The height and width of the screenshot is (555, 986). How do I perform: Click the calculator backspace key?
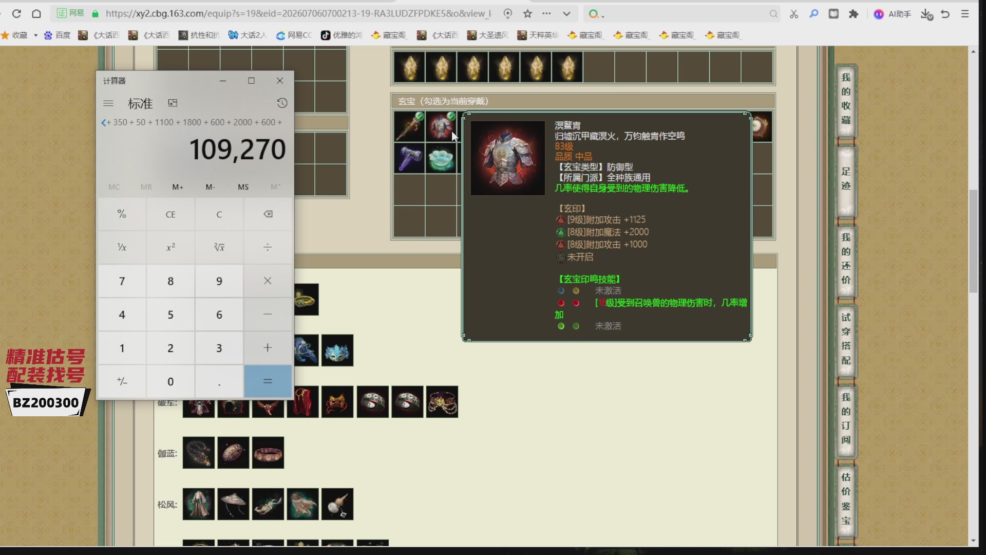click(x=268, y=214)
